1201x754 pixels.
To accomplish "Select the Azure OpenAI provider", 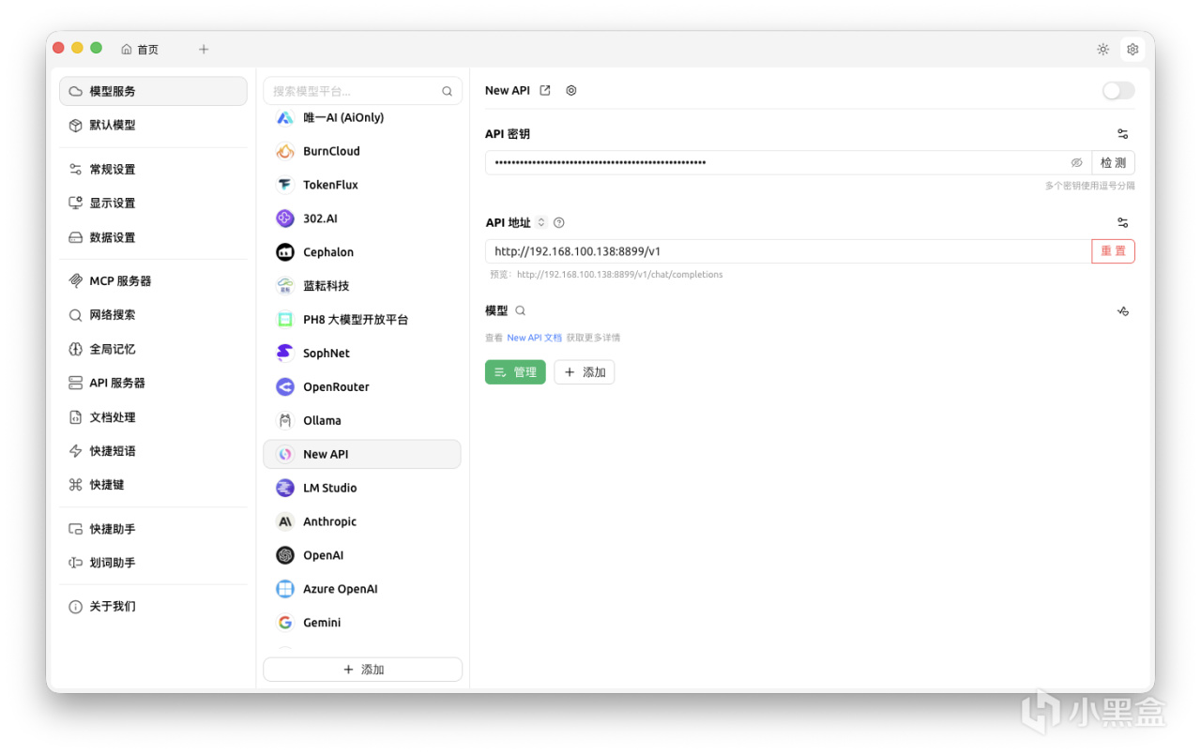I will [362, 589].
